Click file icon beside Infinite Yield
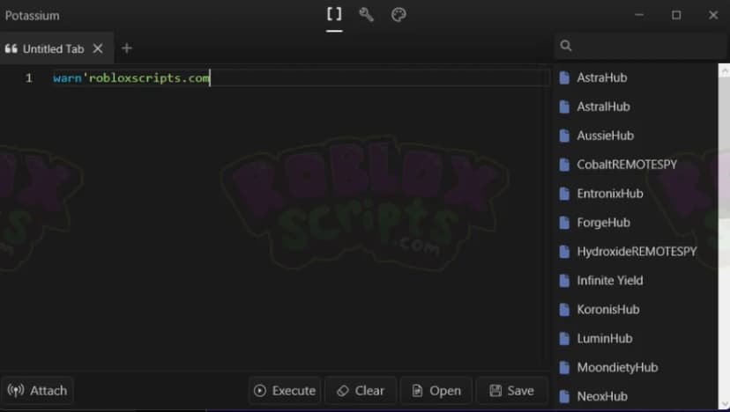 pyautogui.click(x=564, y=281)
